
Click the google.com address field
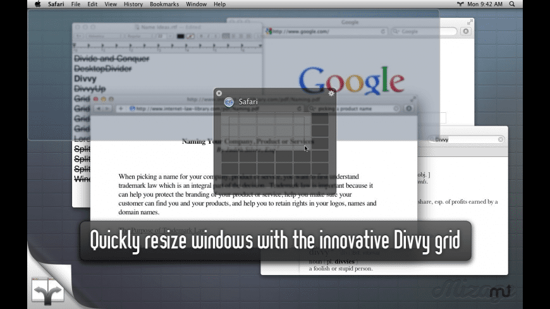click(x=326, y=32)
